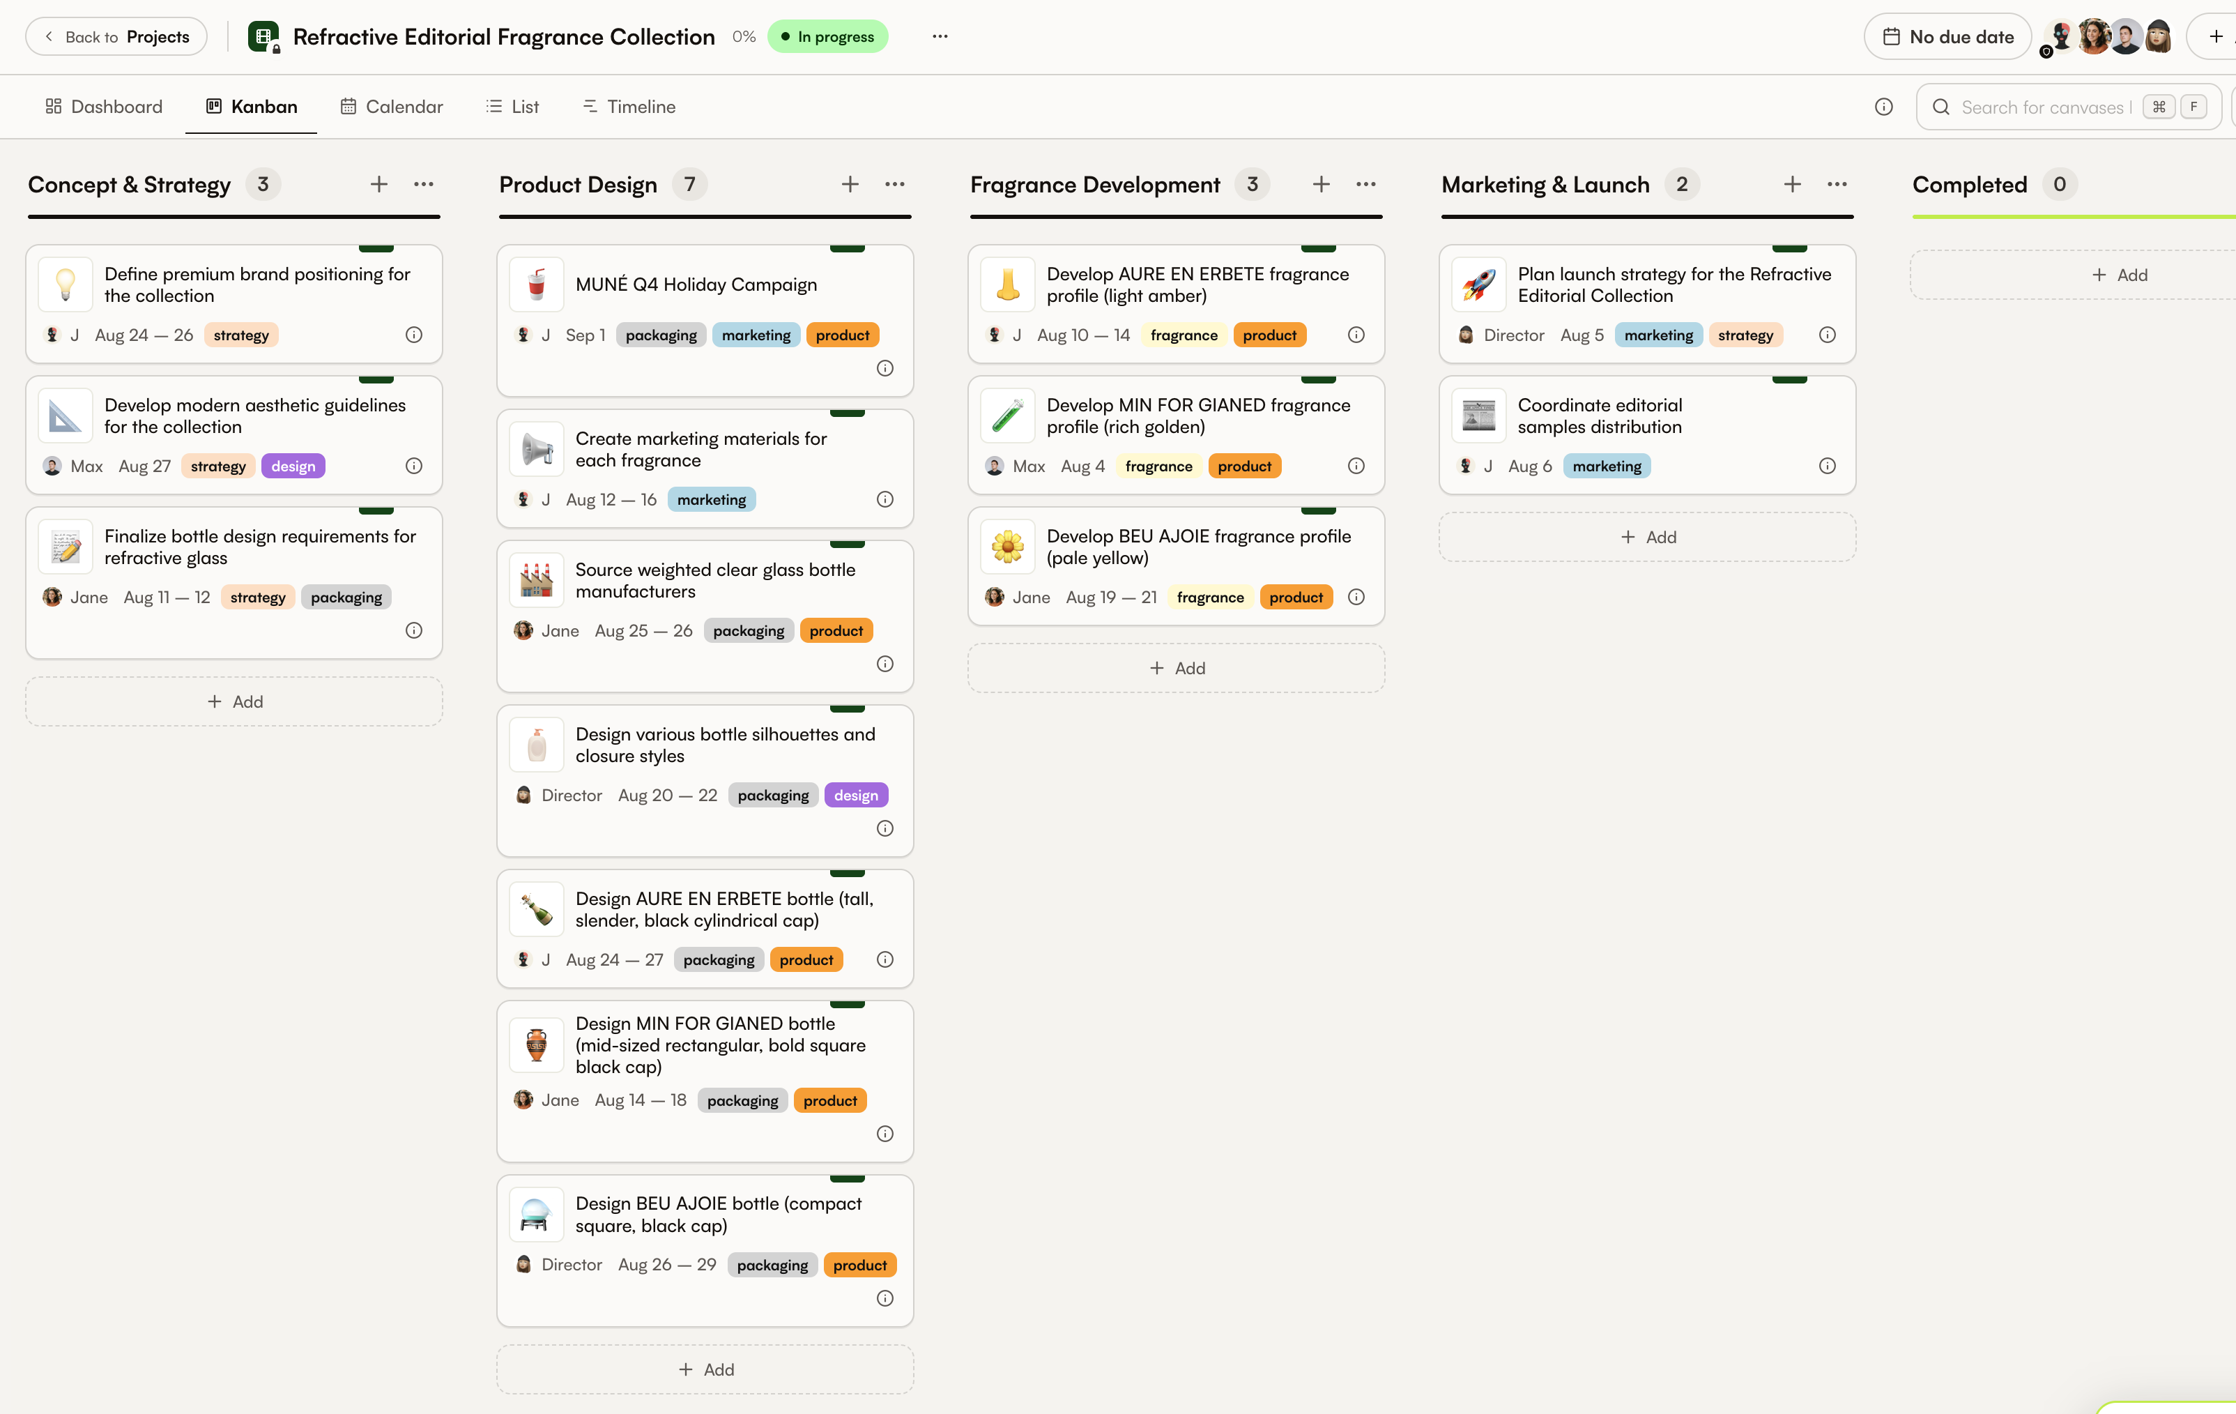Image resolution: width=2236 pixels, height=1414 pixels.
Task: Click Add button at bottom of Marketing & Launch
Action: (x=1647, y=537)
